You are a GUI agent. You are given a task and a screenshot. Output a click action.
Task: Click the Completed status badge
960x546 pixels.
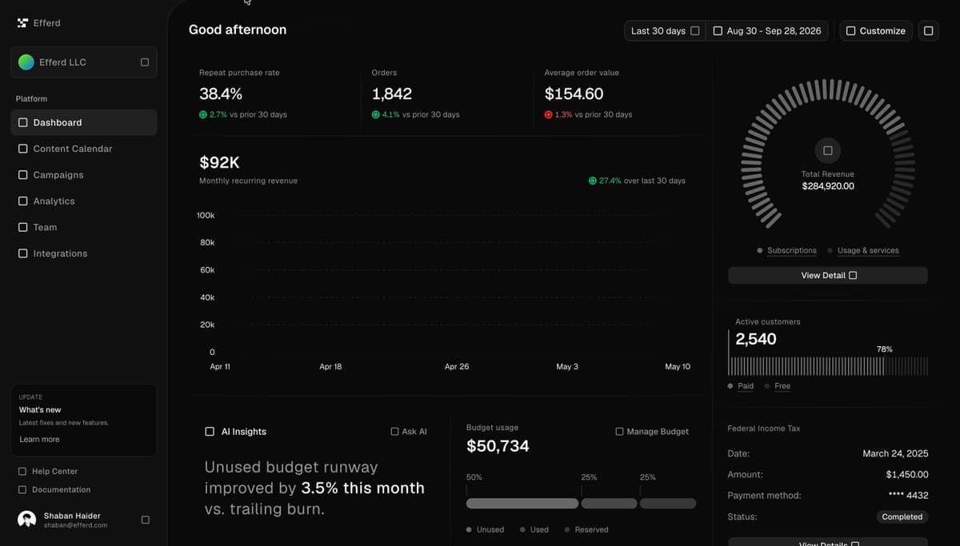pos(902,517)
